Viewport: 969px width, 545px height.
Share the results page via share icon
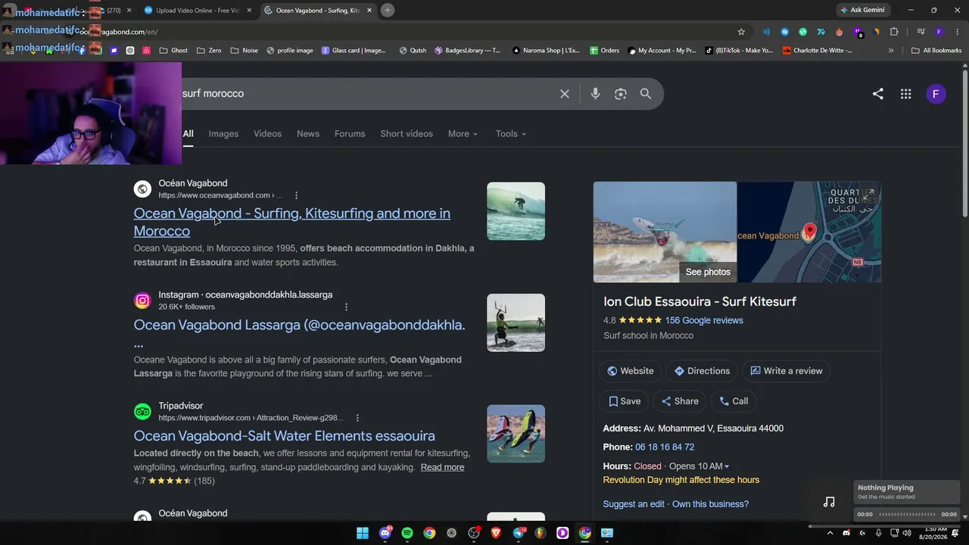878,94
